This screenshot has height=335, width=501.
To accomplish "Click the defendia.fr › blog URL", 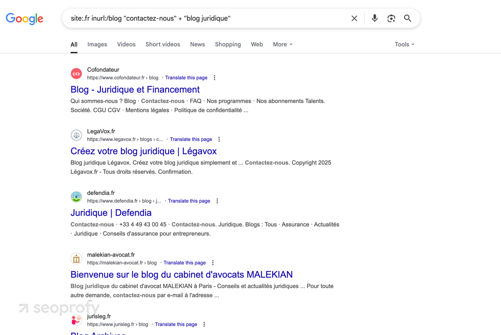I will pyautogui.click(x=124, y=201).
